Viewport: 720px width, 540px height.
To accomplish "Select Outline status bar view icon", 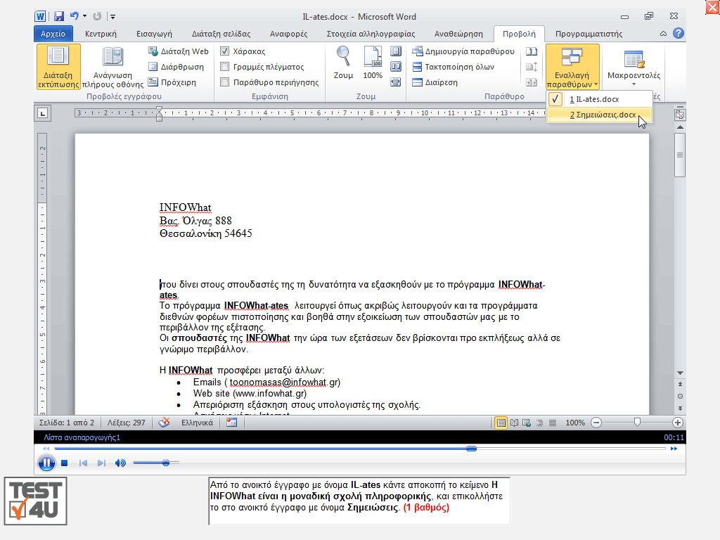I will tap(539, 423).
